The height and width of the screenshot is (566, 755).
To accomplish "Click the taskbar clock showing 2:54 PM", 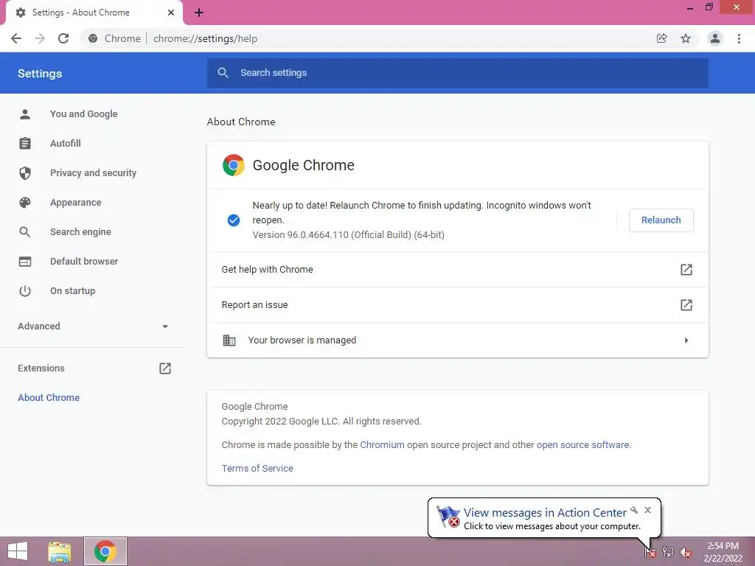I will [723, 551].
